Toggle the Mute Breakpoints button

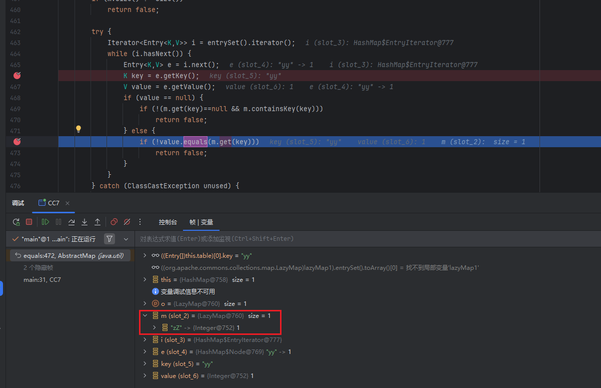(127, 222)
